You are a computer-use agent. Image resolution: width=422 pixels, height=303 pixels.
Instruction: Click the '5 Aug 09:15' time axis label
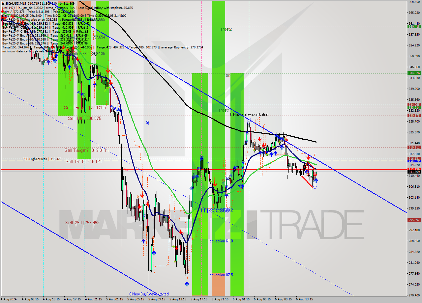pos(157,299)
